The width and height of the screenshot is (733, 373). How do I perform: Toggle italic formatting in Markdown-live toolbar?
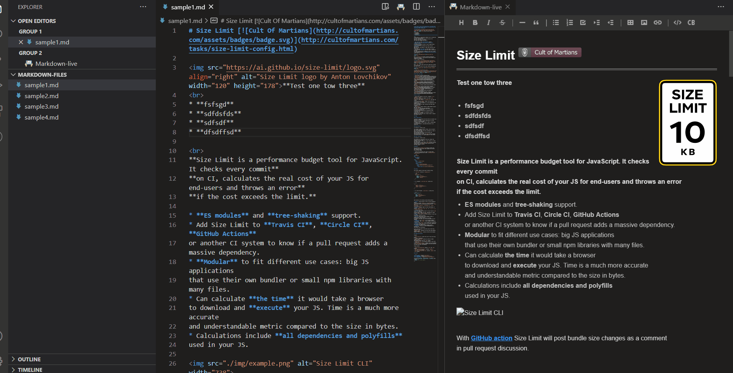pyautogui.click(x=488, y=23)
